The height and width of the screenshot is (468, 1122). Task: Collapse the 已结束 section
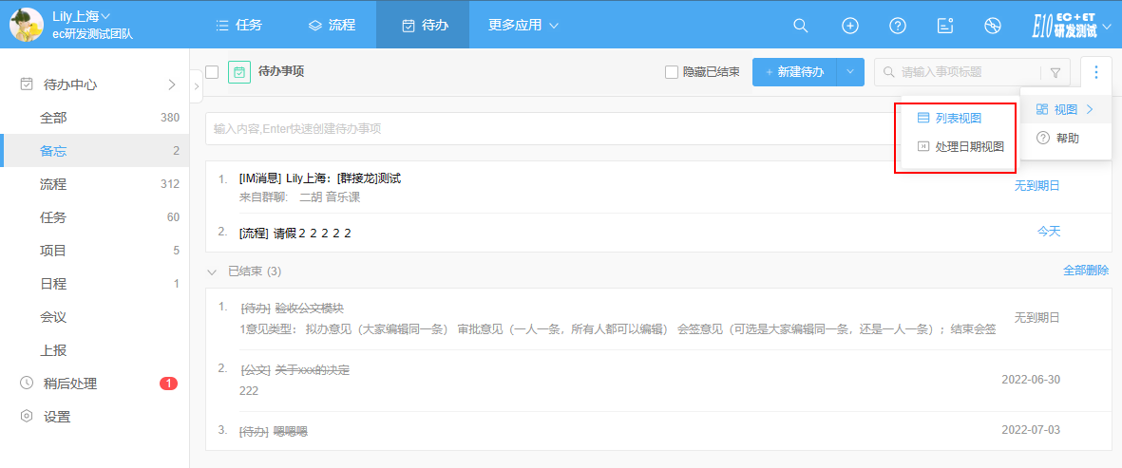pos(212,271)
